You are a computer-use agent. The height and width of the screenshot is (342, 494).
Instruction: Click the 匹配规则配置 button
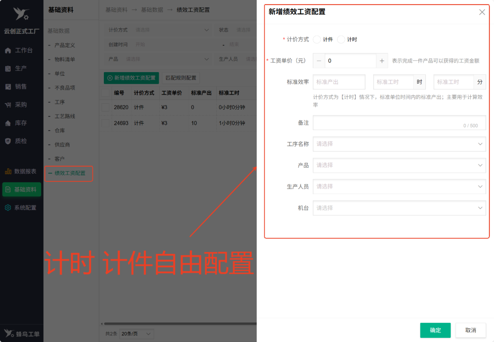(181, 78)
